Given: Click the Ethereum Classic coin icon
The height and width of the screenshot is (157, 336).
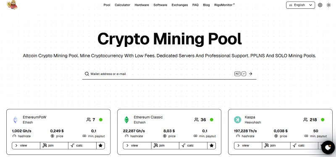Looking at the screenshot, I should (127, 120).
